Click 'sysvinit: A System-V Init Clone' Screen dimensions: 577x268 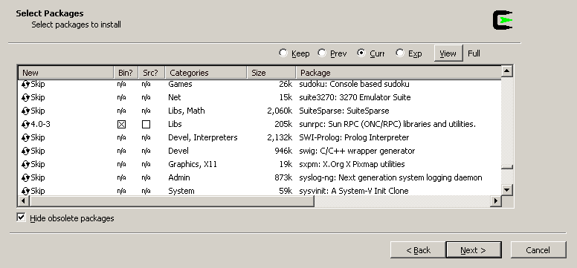pos(354,191)
